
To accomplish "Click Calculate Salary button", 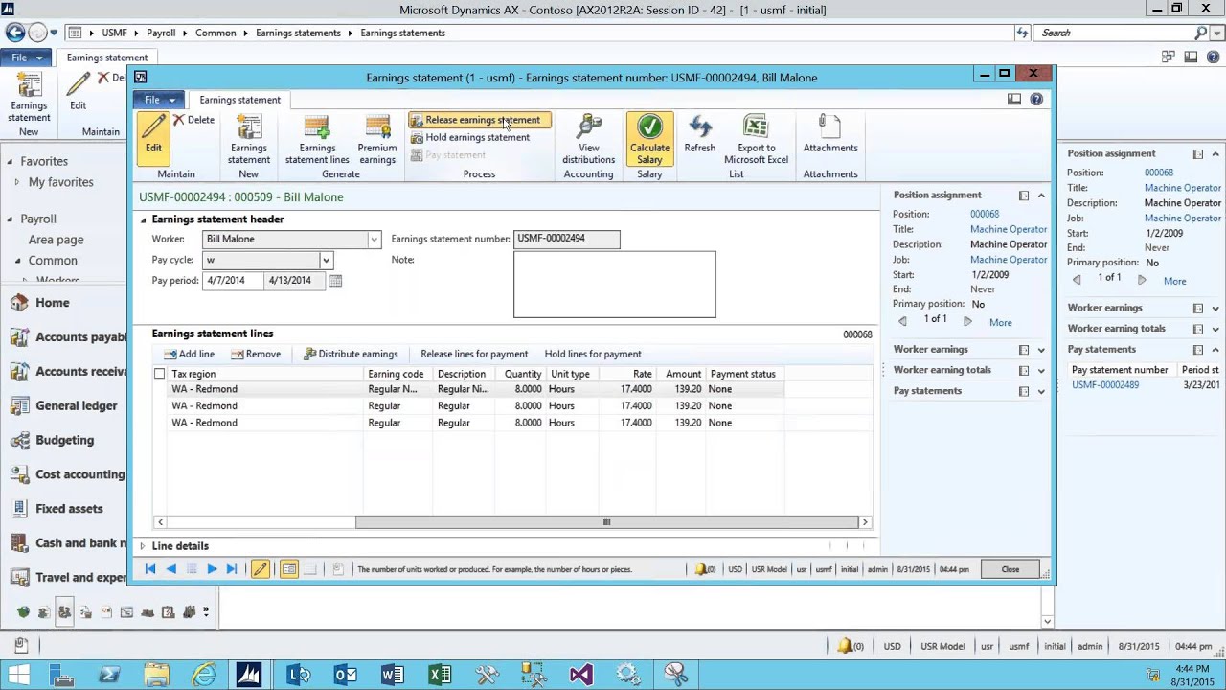I will click(649, 140).
